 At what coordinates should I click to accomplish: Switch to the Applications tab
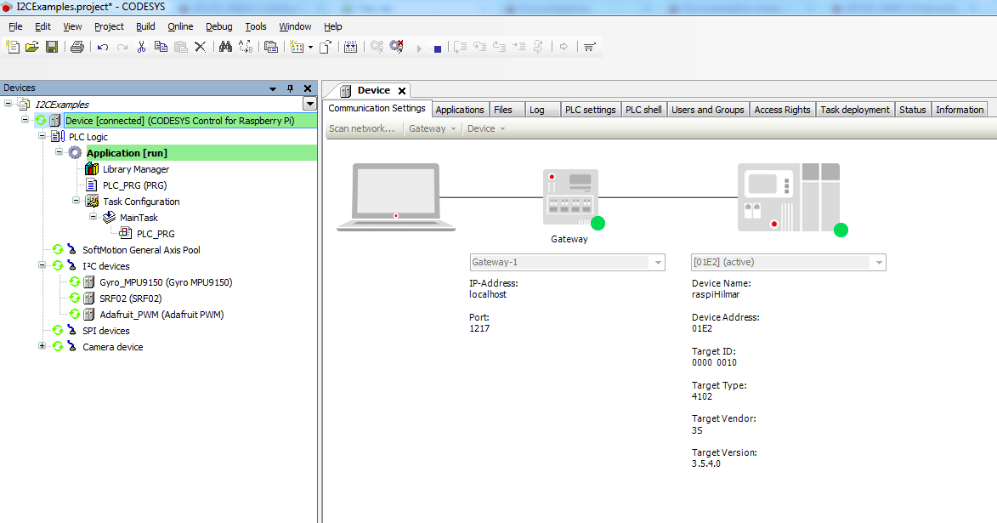(460, 110)
